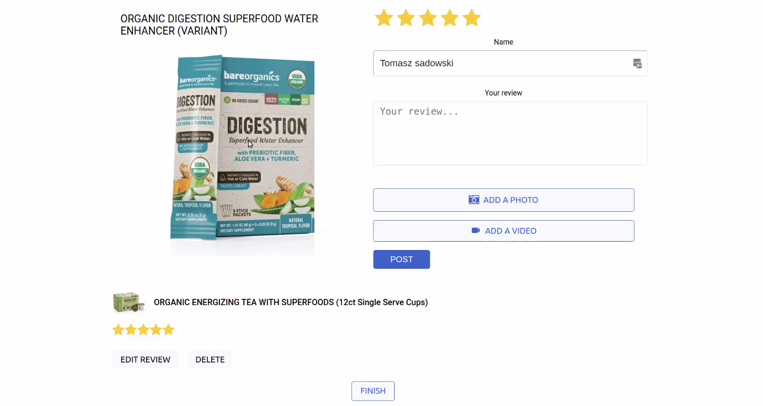
Task: Click the Energizing Tea product thumbnail
Action: (x=128, y=303)
